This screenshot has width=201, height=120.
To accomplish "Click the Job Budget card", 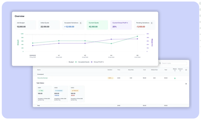I will pos(25,25).
